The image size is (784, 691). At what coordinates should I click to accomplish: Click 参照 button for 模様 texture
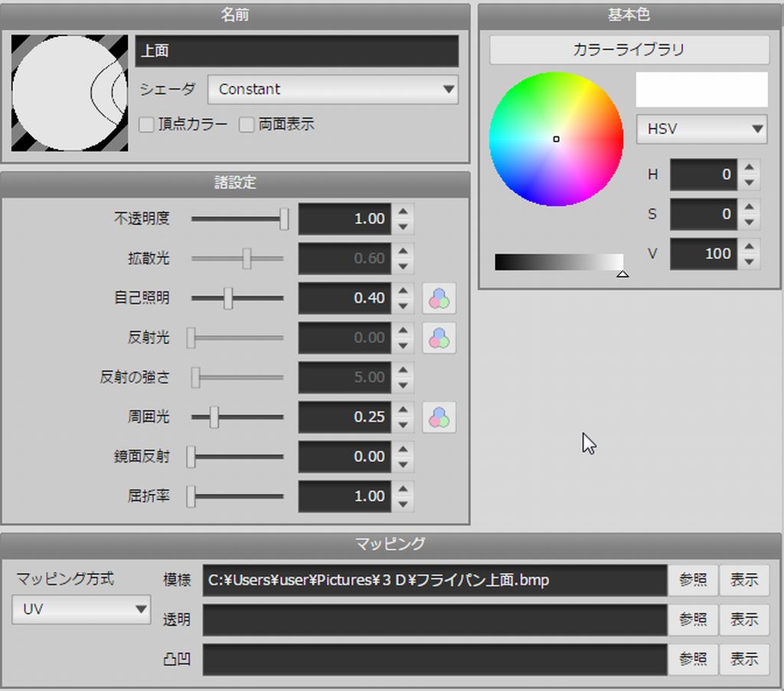[x=693, y=580]
